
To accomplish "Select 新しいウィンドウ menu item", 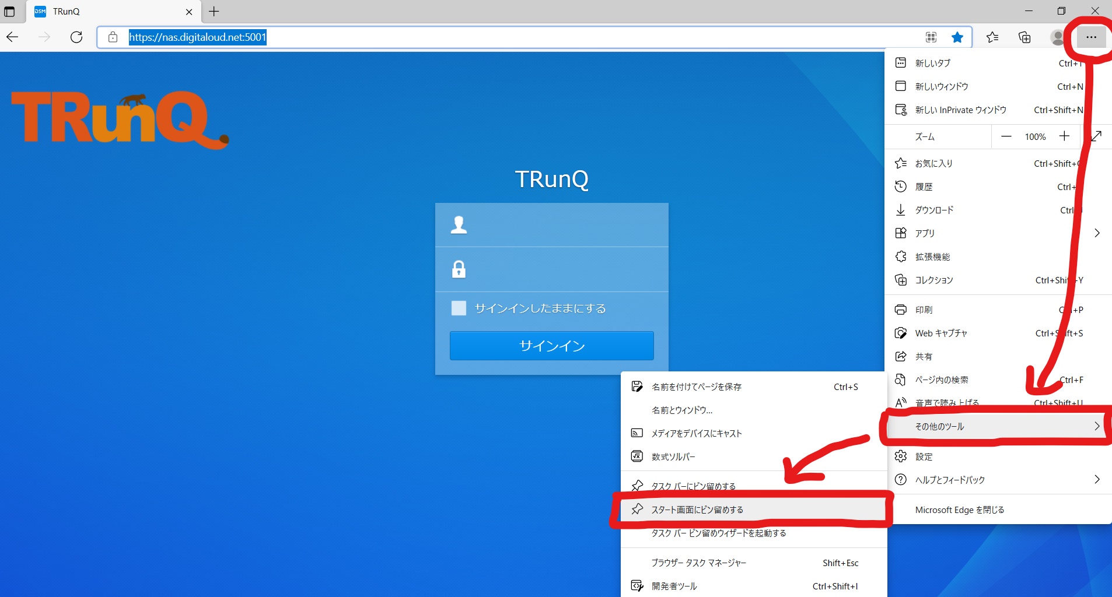I will click(x=998, y=86).
